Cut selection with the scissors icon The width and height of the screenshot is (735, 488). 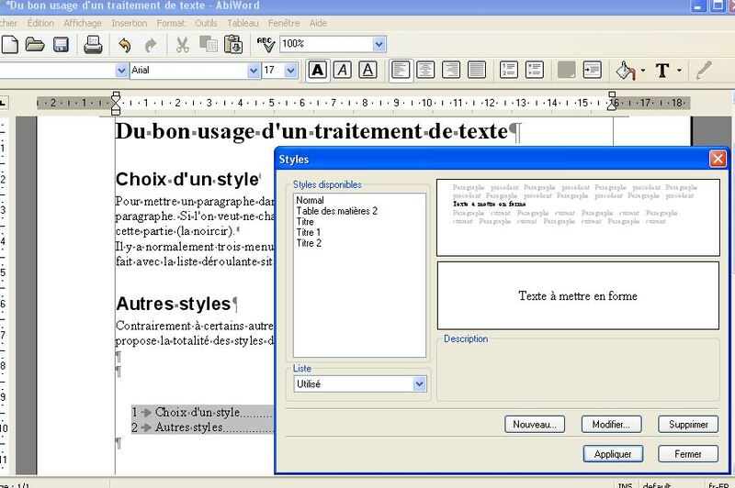coord(182,45)
